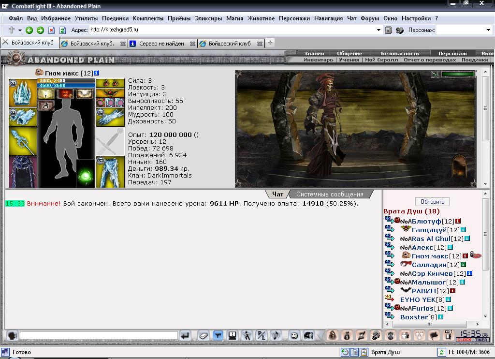Click the Обновить button
The width and height of the screenshot is (495, 359).
(x=432, y=202)
